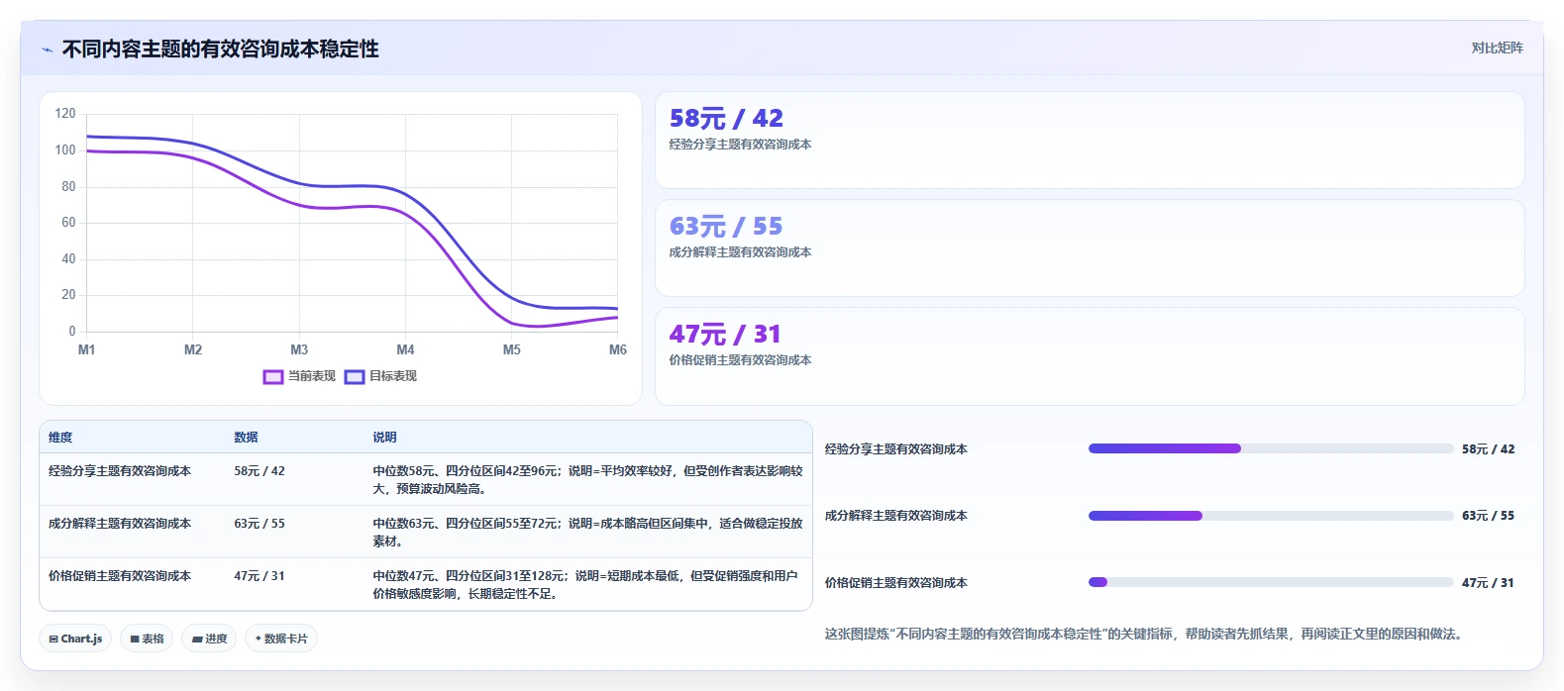This screenshot has width=1564, height=691.
Task: Toggle the 目标表现 legend swatch
Action: 355,377
